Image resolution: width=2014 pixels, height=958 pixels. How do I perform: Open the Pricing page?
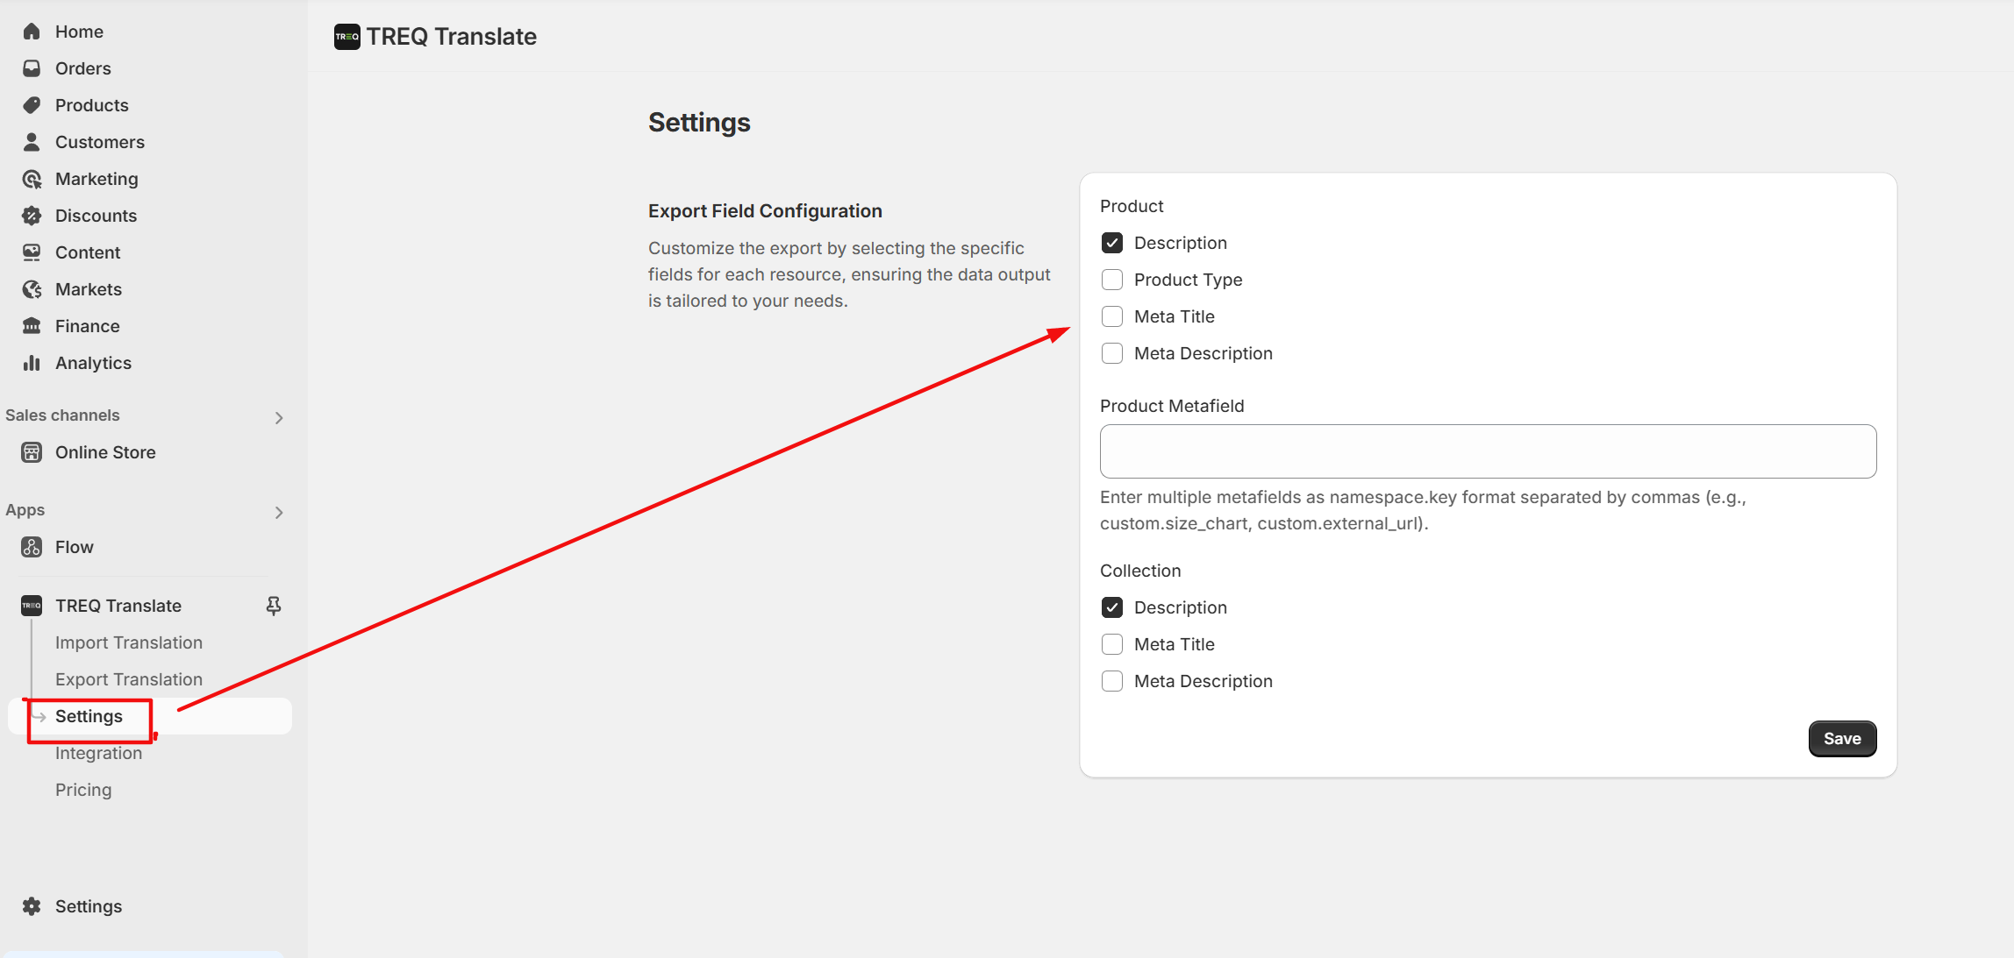coord(83,790)
